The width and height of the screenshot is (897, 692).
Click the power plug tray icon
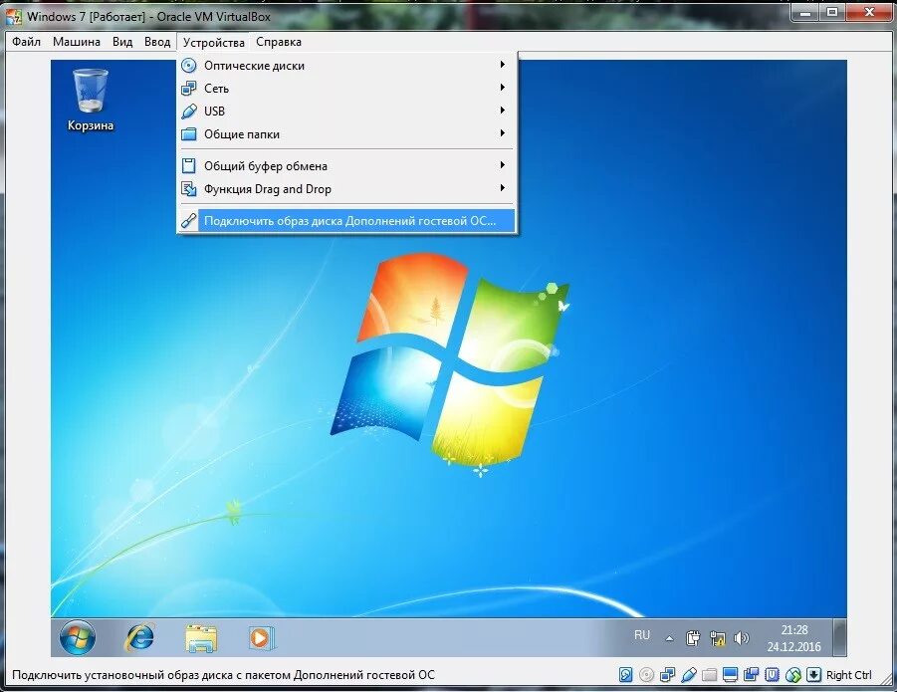point(693,637)
